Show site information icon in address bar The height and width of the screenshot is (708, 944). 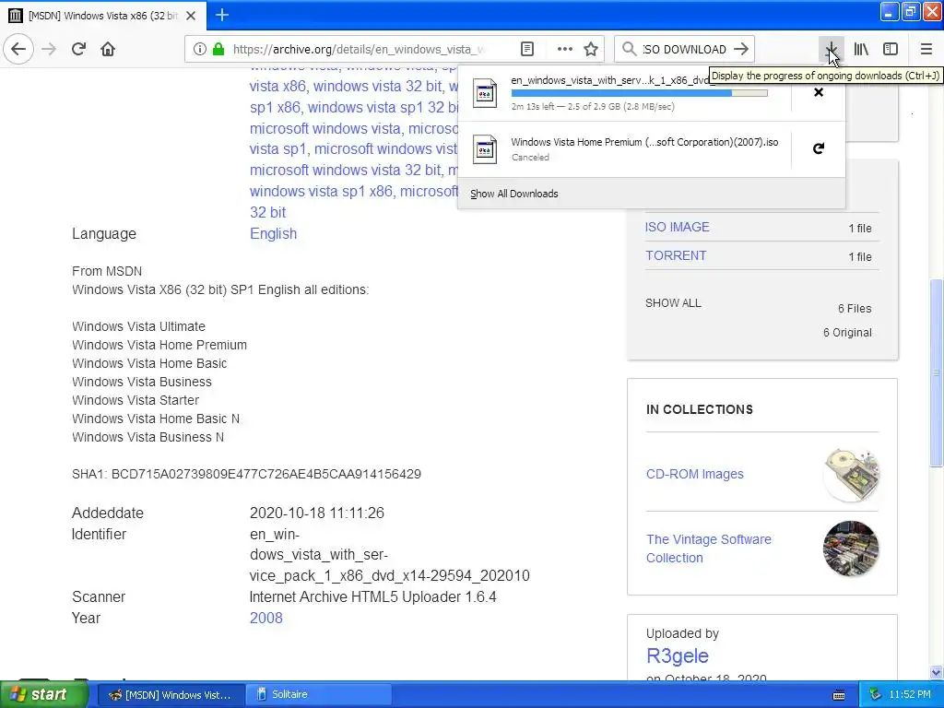pyautogui.click(x=200, y=49)
